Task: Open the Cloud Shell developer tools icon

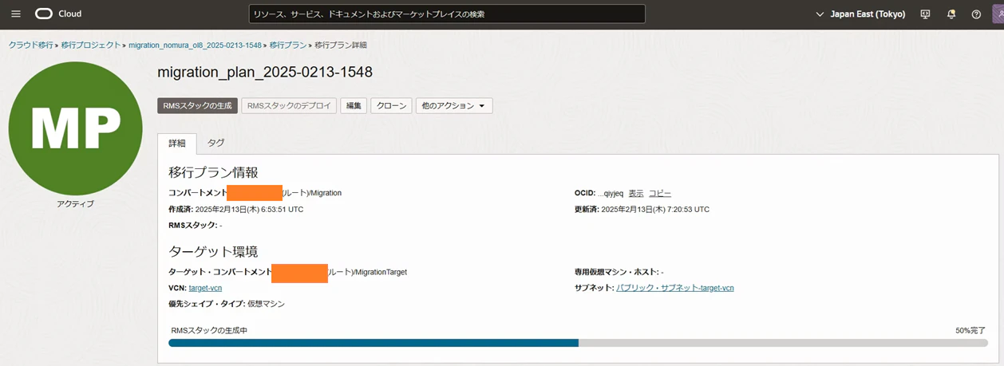Action: click(x=925, y=14)
